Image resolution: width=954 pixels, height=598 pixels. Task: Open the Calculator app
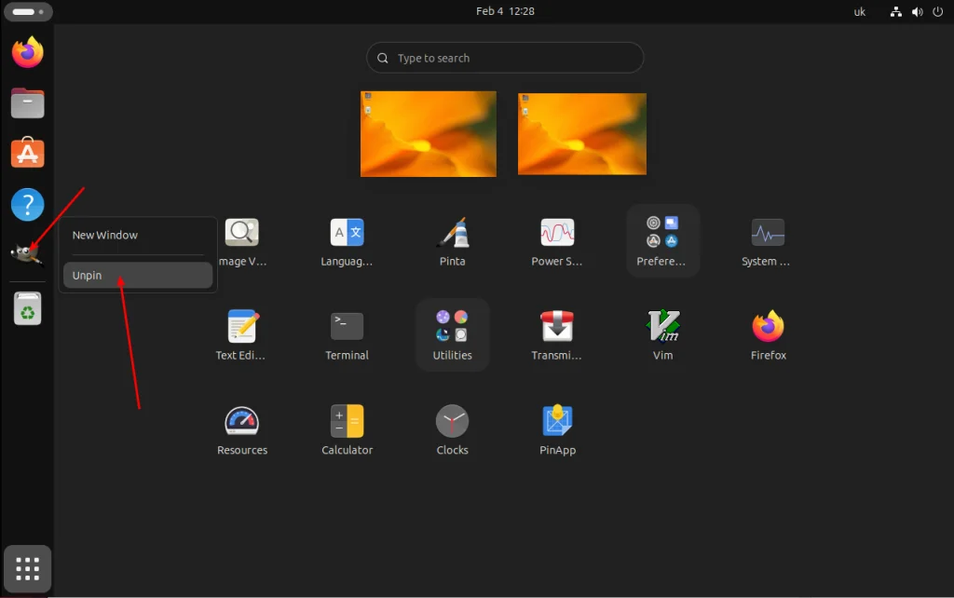[347, 422]
